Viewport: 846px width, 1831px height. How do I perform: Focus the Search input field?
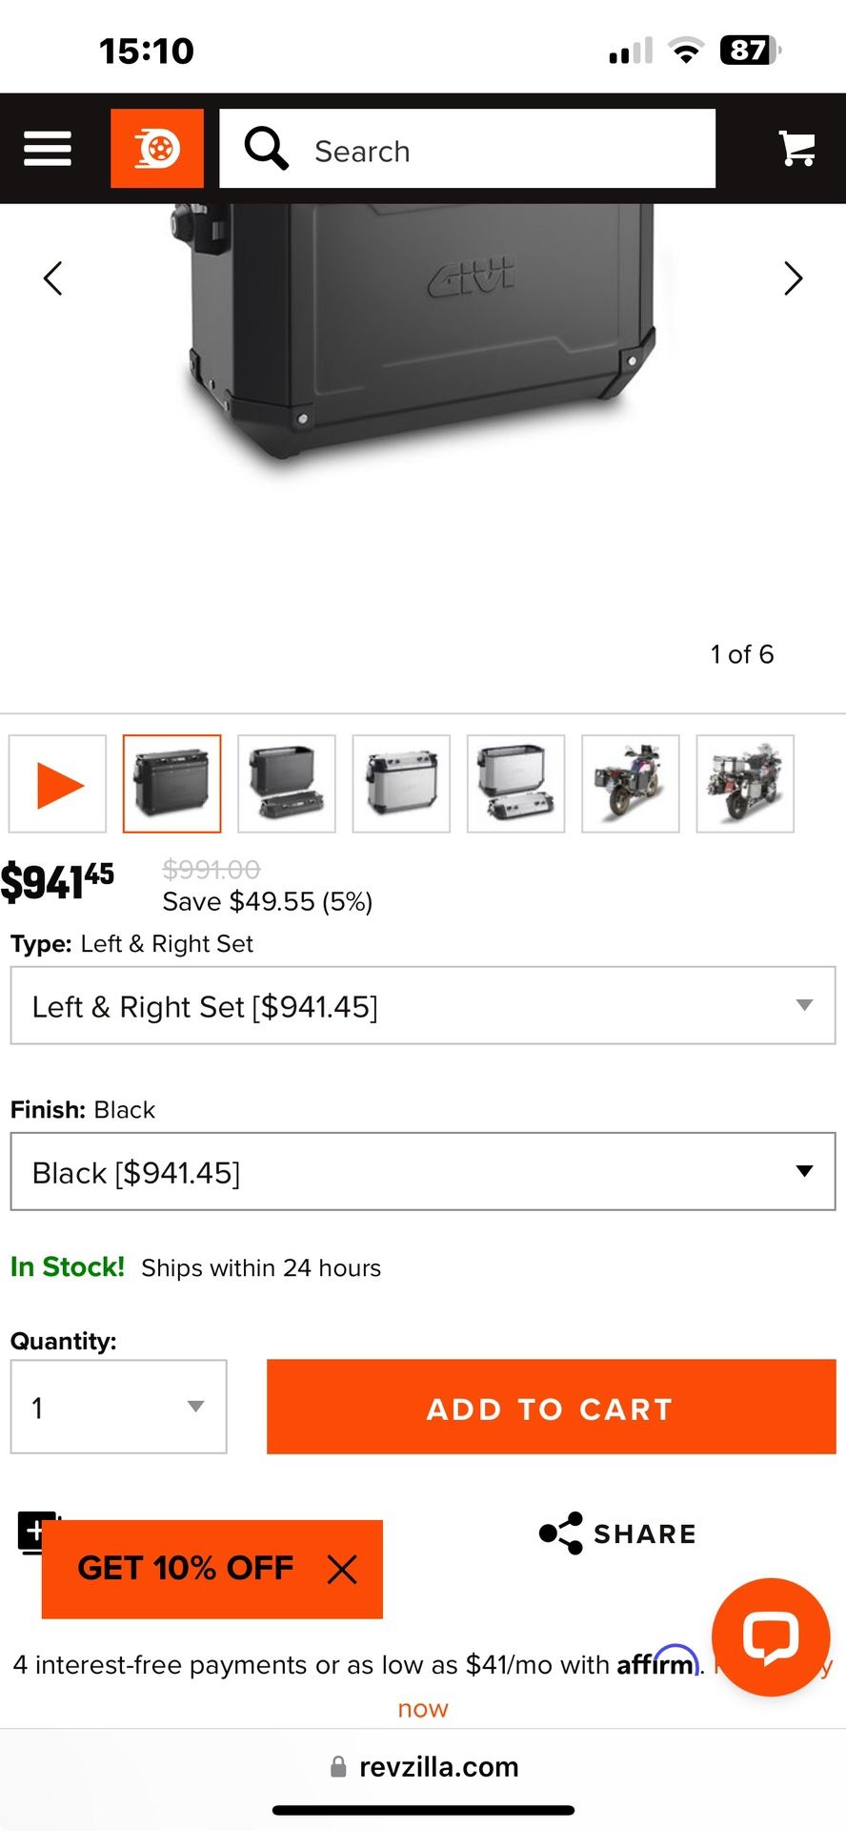coord(505,151)
